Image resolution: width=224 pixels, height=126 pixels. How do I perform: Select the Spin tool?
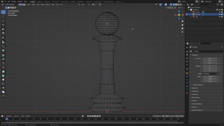[x=3, y=76]
